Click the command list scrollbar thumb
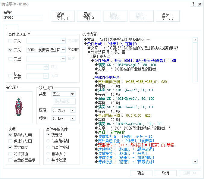 [195, 62]
